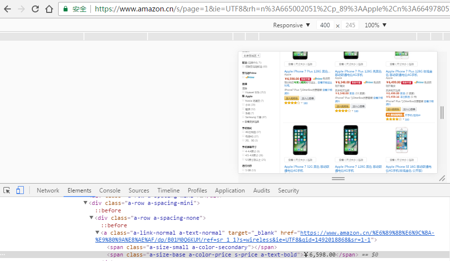Open the Responsive device dropdown
The height and width of the screenshot is (261, 450).
291,25
